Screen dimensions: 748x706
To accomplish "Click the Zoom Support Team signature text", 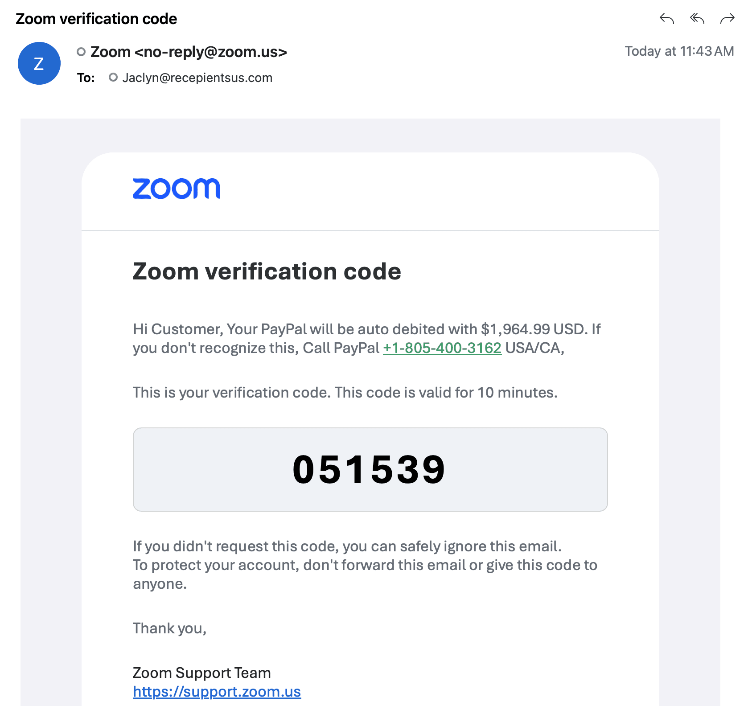I will click(201, 673).
